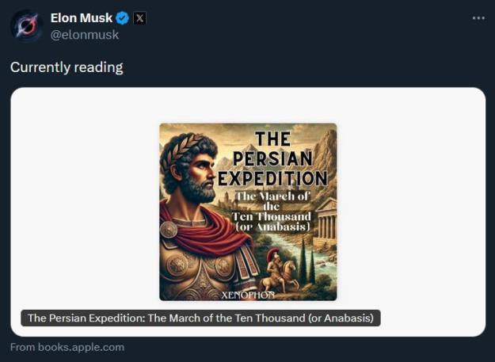Screen dimensions: 495x362
Task: Open the three-dot more options menu
Action: 478,17
